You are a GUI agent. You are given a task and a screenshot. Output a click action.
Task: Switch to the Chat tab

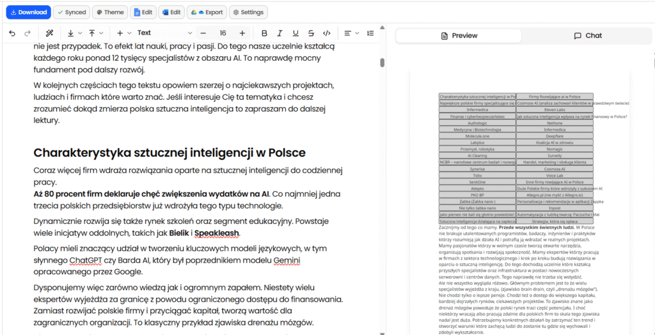(588, 36)
